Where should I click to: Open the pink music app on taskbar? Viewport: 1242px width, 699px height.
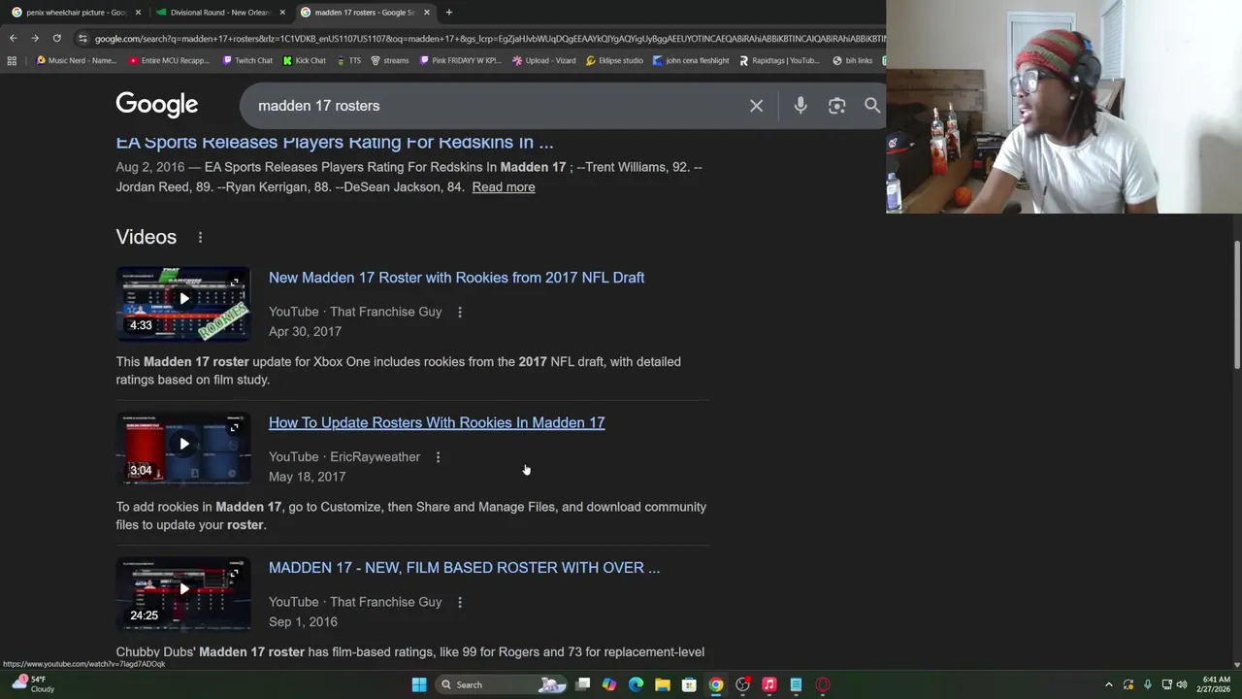point(768,684)
